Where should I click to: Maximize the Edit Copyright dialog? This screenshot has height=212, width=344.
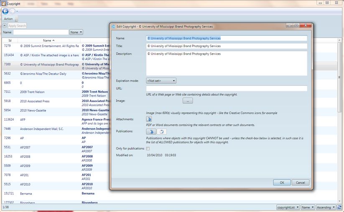(296, 25)
